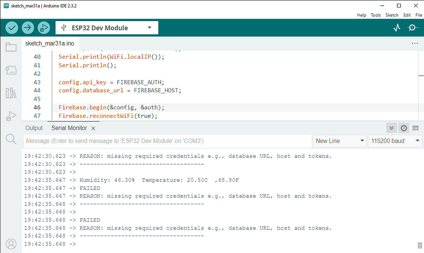The image size is (424, 253).
Task: Expand the New Line ending dropdown
Action: 340,141
